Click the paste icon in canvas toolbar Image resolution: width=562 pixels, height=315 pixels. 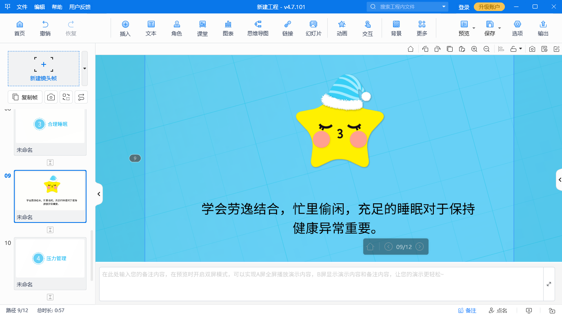(x=462, y=49)
